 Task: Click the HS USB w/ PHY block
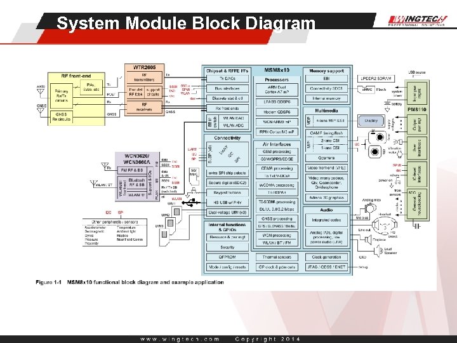pos(228,203)
